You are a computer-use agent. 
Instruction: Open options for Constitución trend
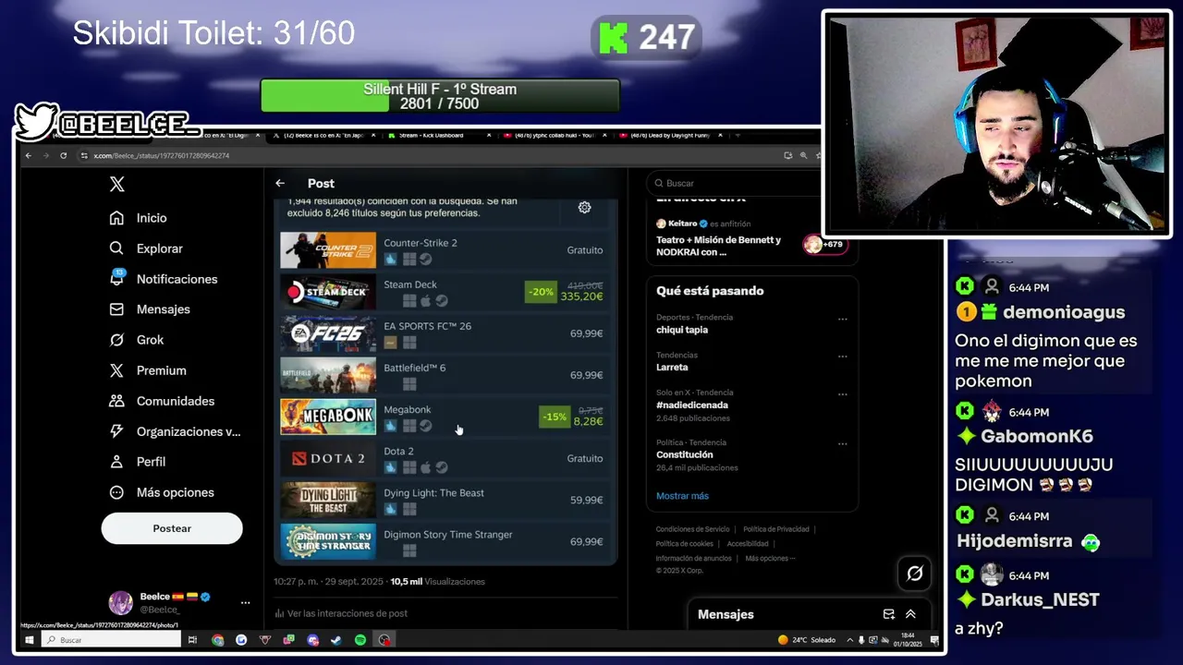point(842,444)
